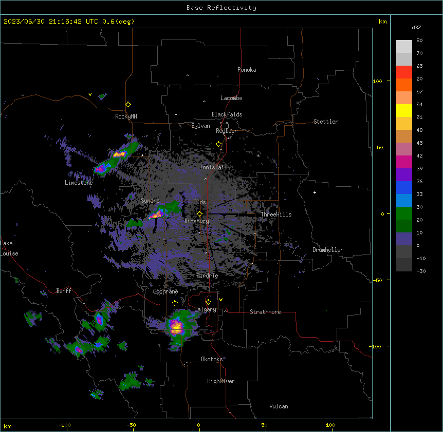
Task: Click the ThreeHills label
Action: 276,214
